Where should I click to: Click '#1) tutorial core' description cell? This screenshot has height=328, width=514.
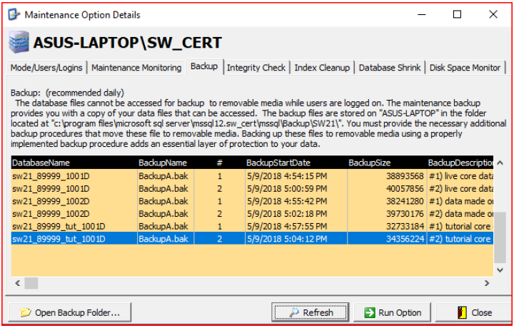click(x=460, y=226)
